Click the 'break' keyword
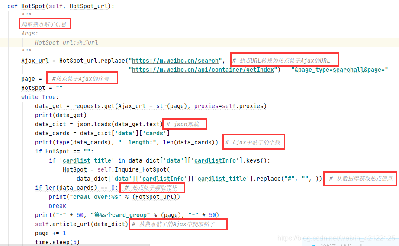399x246 pixels. [58, 206]
